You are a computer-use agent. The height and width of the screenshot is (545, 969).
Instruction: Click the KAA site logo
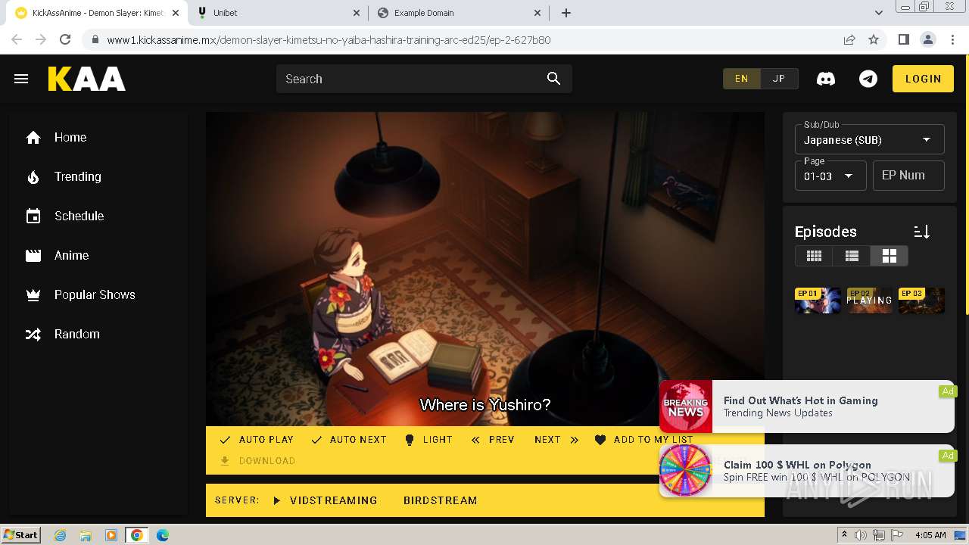pyautogui.click(x=87, y=79)
